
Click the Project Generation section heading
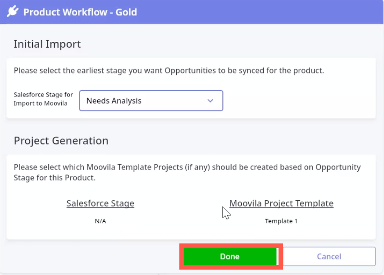tap(61, 141)
